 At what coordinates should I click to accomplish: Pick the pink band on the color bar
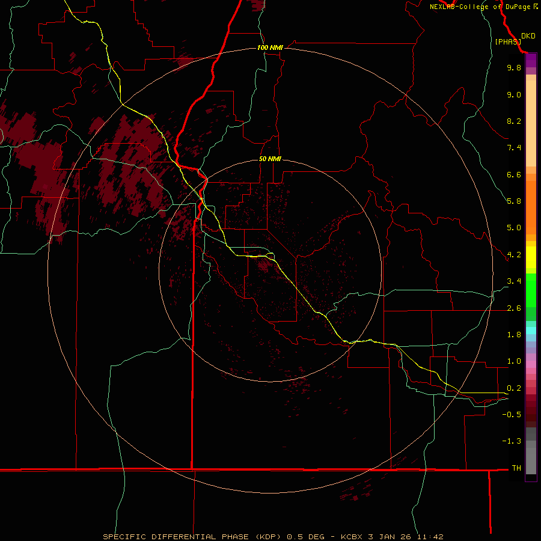[531, 364]
